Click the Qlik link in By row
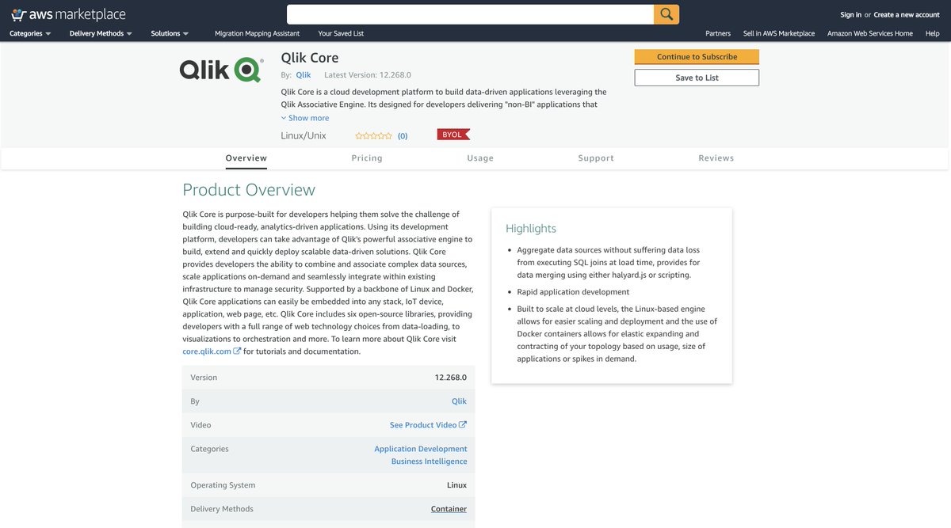The image size is (951, 528). [459, 401]
